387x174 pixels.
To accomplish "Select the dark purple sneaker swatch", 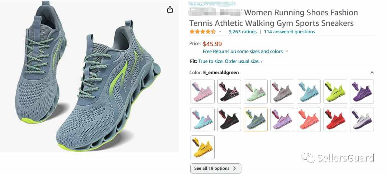I will [362, 91].
